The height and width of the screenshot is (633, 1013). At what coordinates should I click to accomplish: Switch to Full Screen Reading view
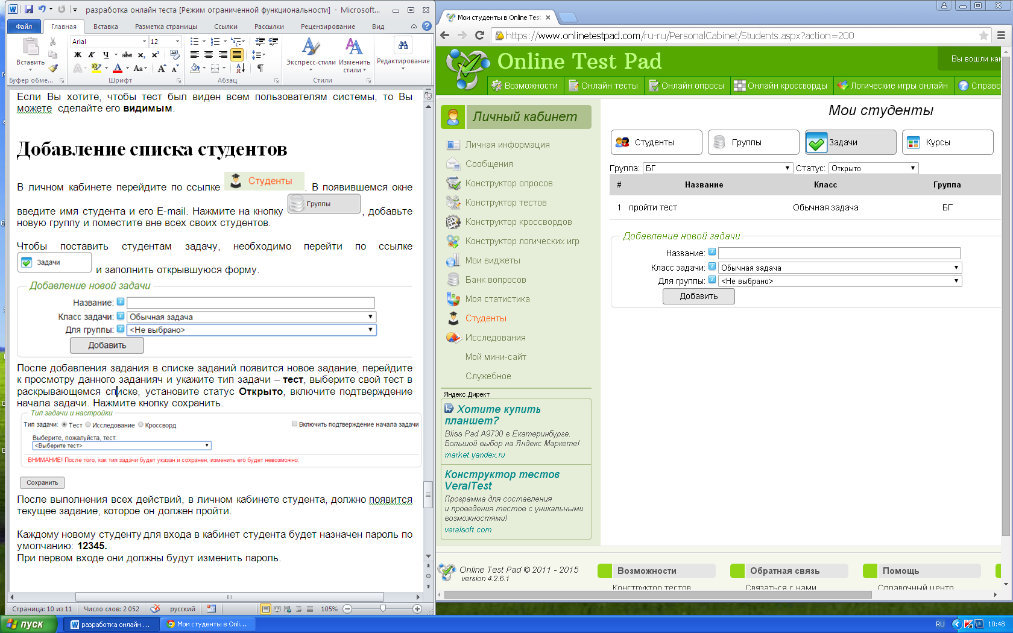click(x=277, y=609)
